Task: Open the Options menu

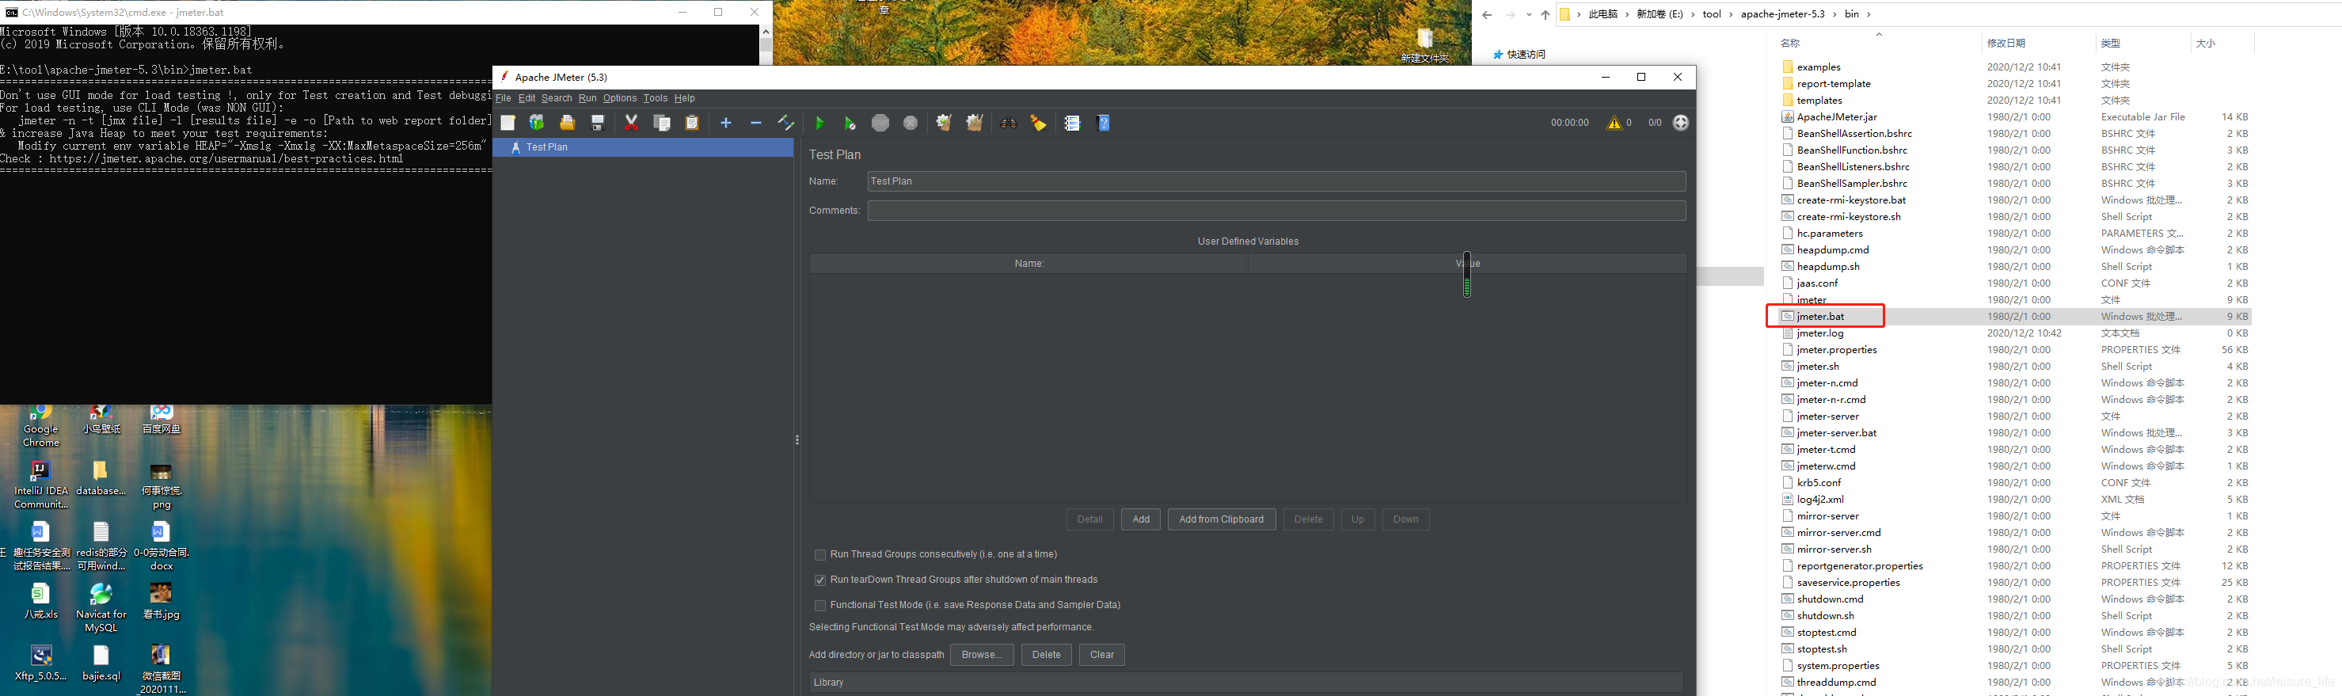Action: [x=620, y=98]
